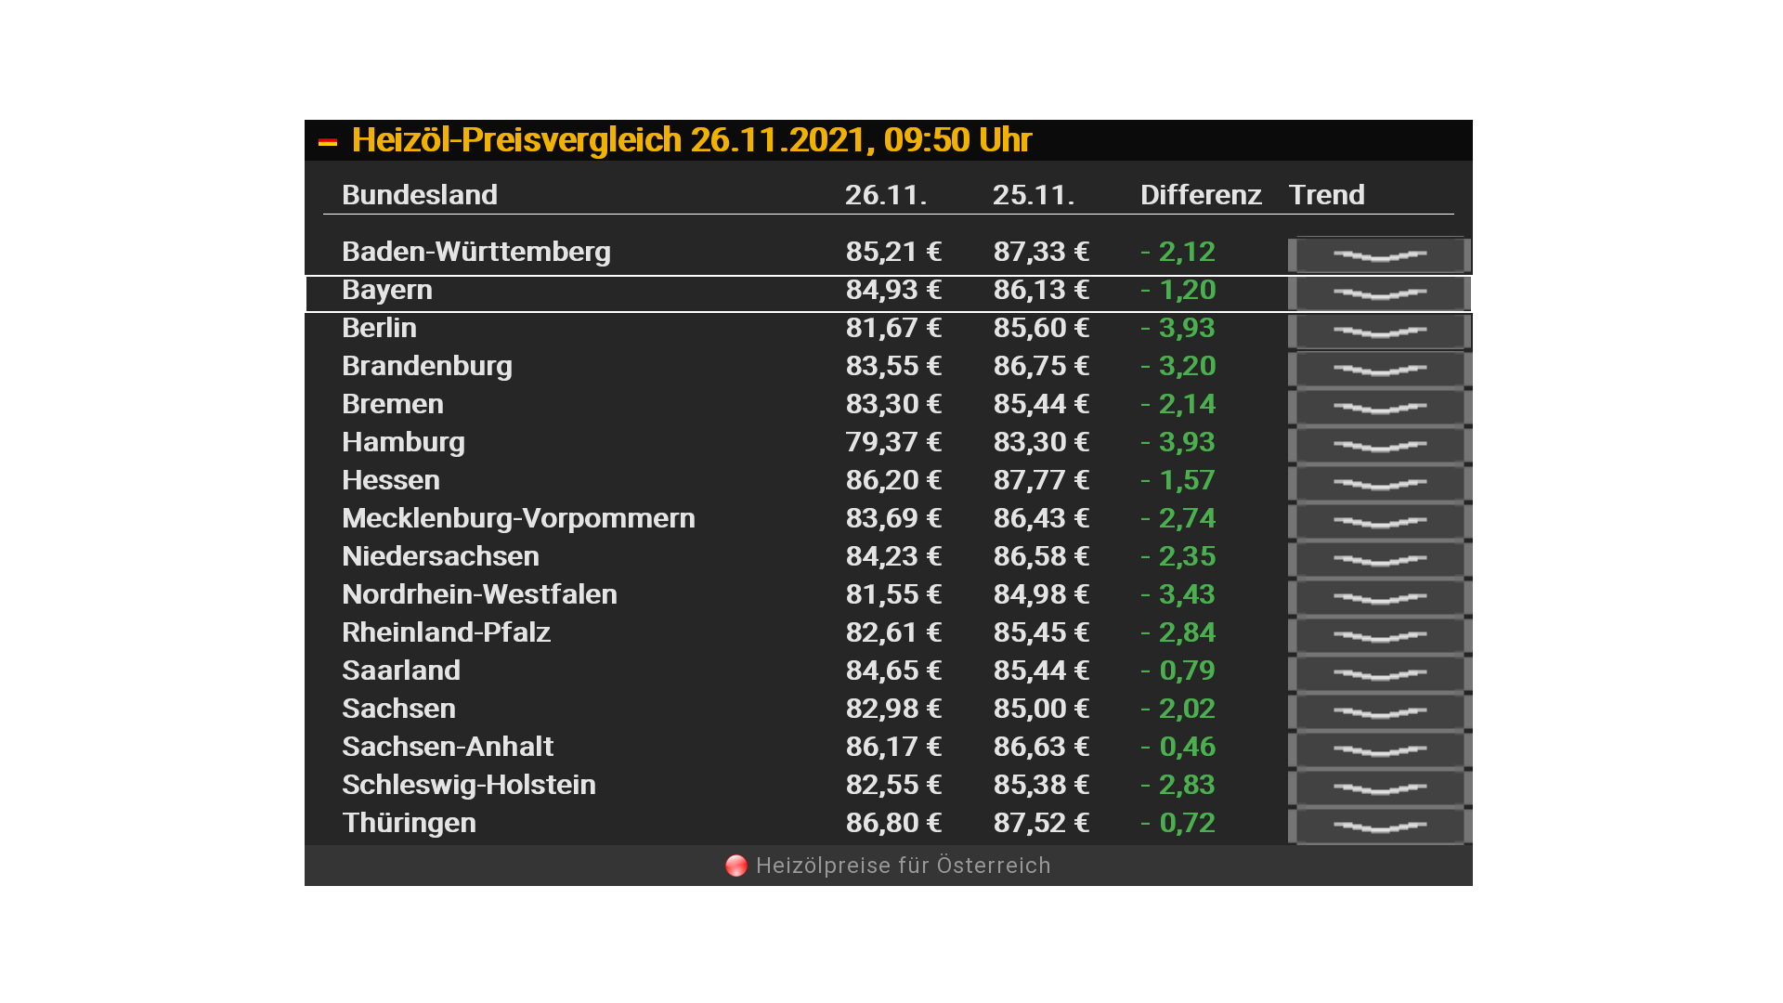Image resolution: width=1783 pixels, height=1003 pixels.
Task: Choose the Sachsen-Anhalt row
Action: (447, 747)
